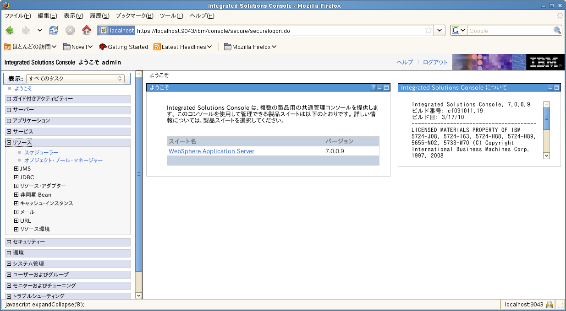
Task: Open the Getting Started bookmark
Action: click(124, 47)
